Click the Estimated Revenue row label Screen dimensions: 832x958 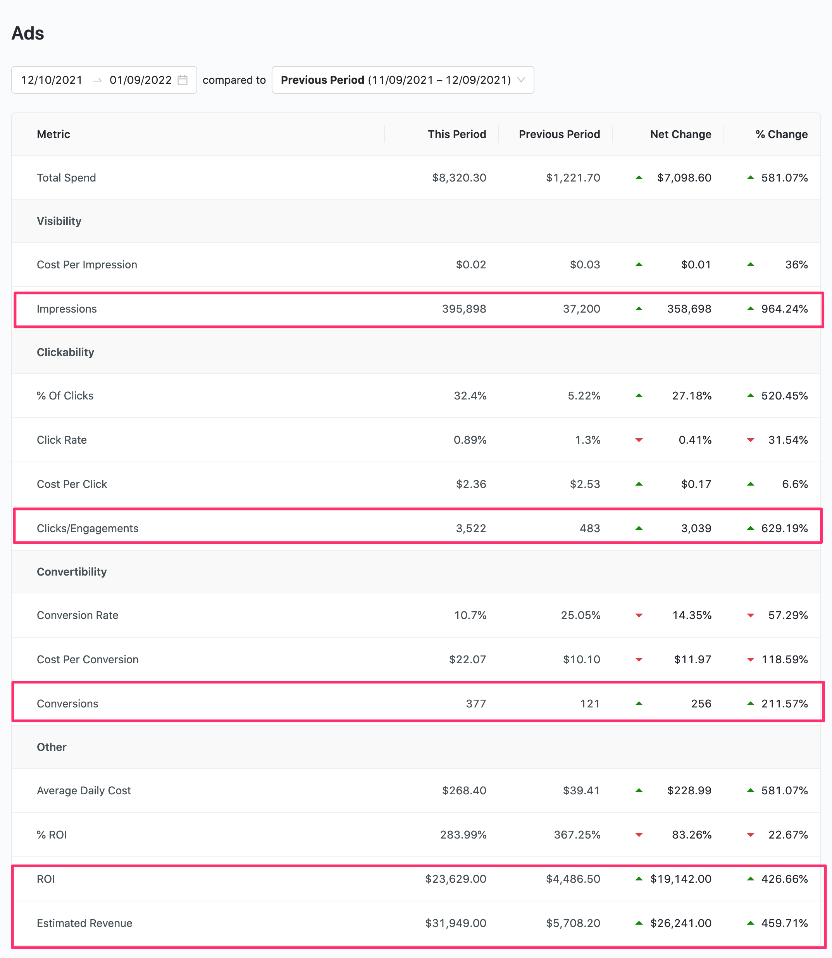[x=84, y=923]
